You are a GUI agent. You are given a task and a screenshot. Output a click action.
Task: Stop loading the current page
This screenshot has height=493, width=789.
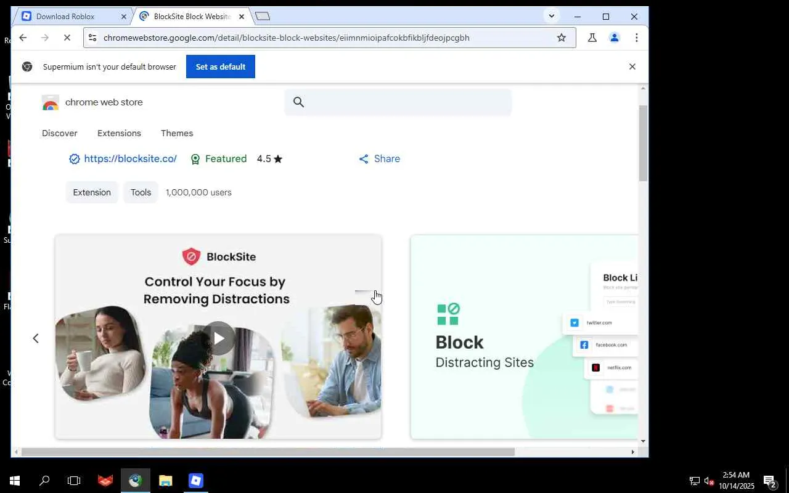click(x=67, y=38)
